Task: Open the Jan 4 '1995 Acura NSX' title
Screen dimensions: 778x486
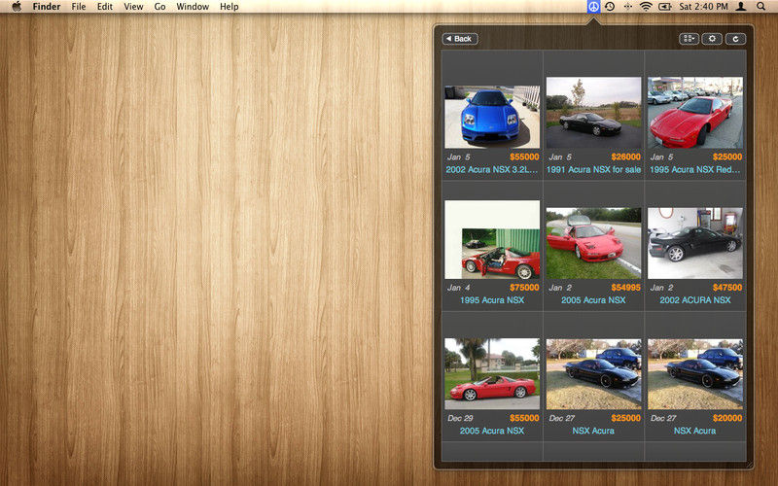Action: coord(492,300)
